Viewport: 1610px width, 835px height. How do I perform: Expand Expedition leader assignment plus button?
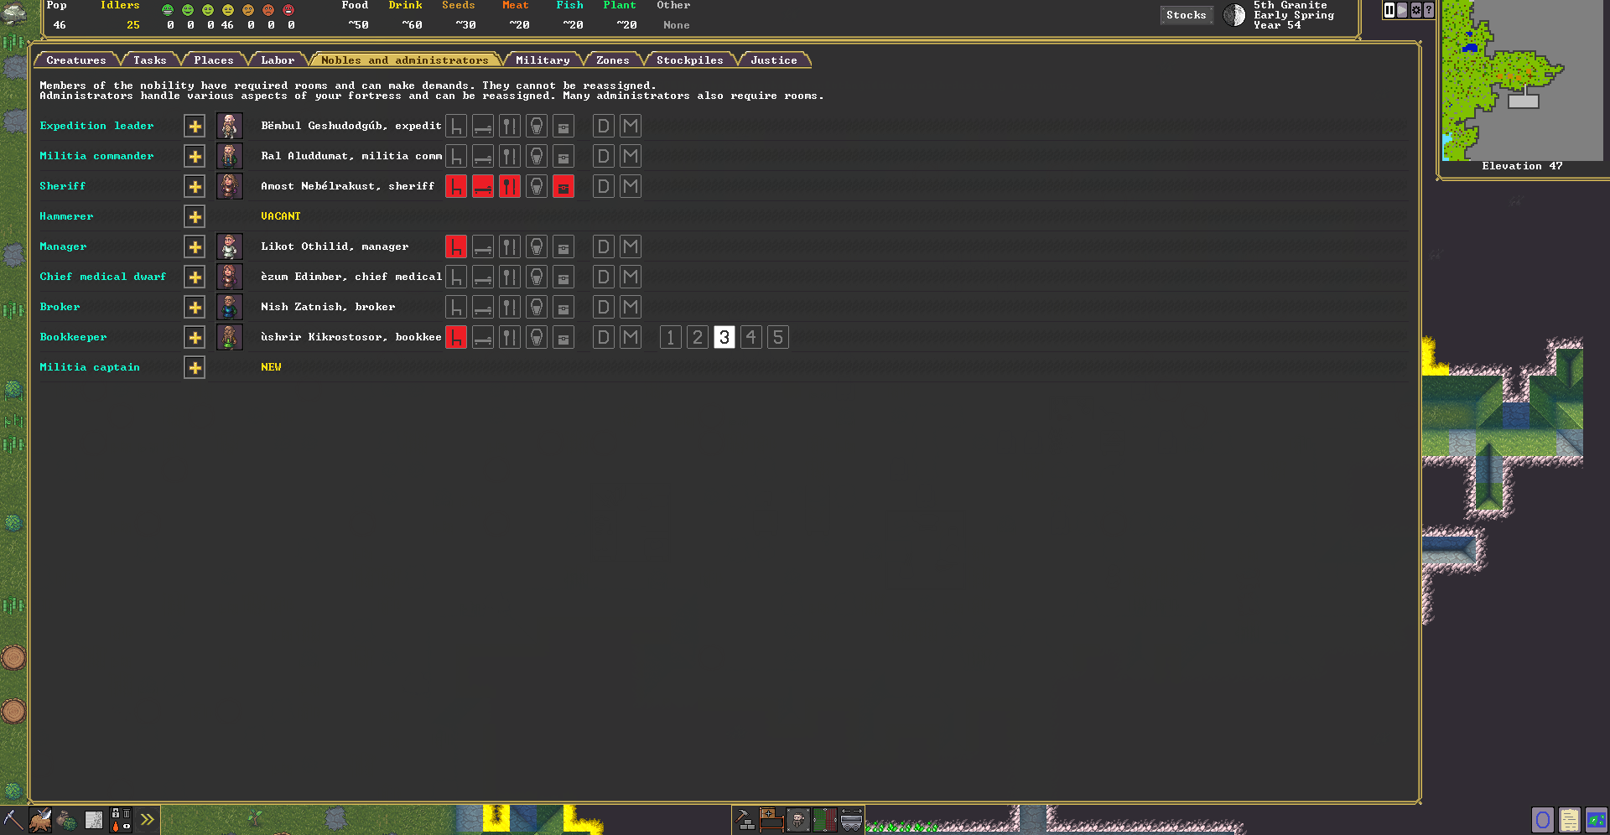click(195, 126)
